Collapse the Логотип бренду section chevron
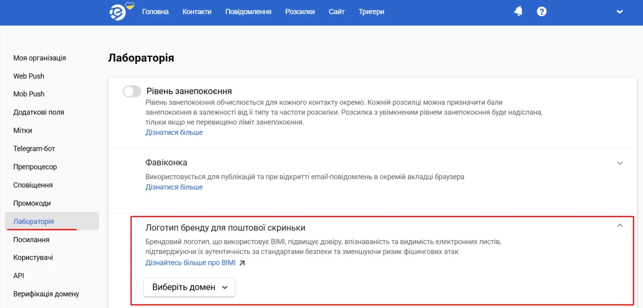The height and width of the screenshot is (308, 643). [x=620, y=226]
